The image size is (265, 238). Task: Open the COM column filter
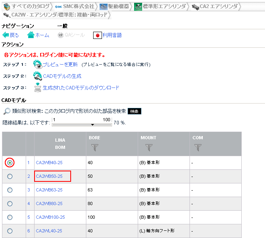pos(198,148)
